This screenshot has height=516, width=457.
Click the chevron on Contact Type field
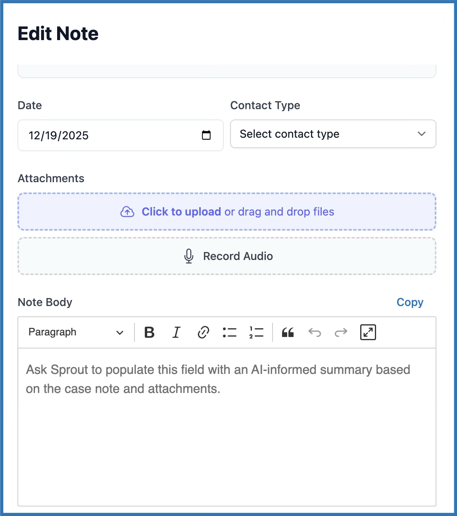pyautogui.click(x=421, y=134)
